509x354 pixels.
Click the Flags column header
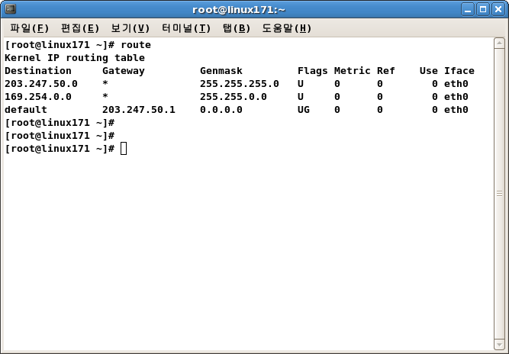[x=313, y=71]
